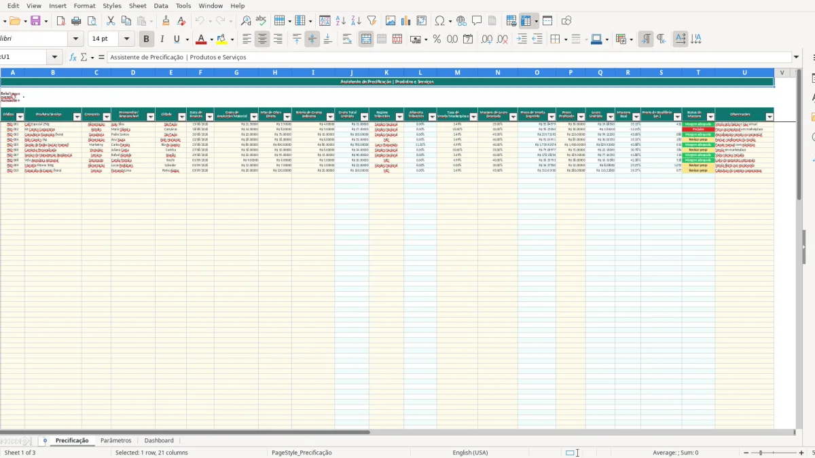This screenshot has height=458, width=815.
Task: Apply the red font color
Action: pyautogui.click(x=200, y=39)
